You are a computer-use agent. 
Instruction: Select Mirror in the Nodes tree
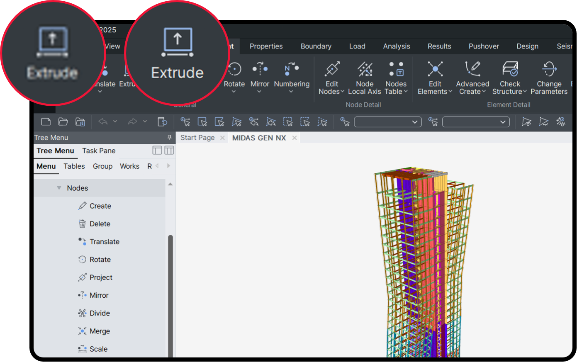point(100,295)
